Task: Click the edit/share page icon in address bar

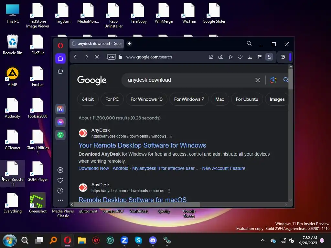Action: pyautogui.click(x=211, y=57)
